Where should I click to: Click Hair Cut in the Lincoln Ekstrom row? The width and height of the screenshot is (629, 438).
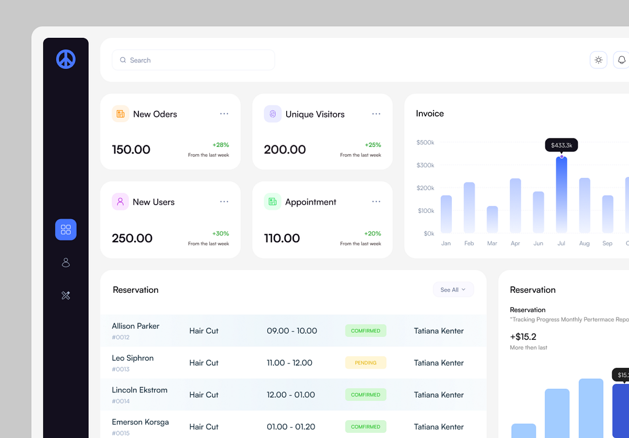click(204, 394)
